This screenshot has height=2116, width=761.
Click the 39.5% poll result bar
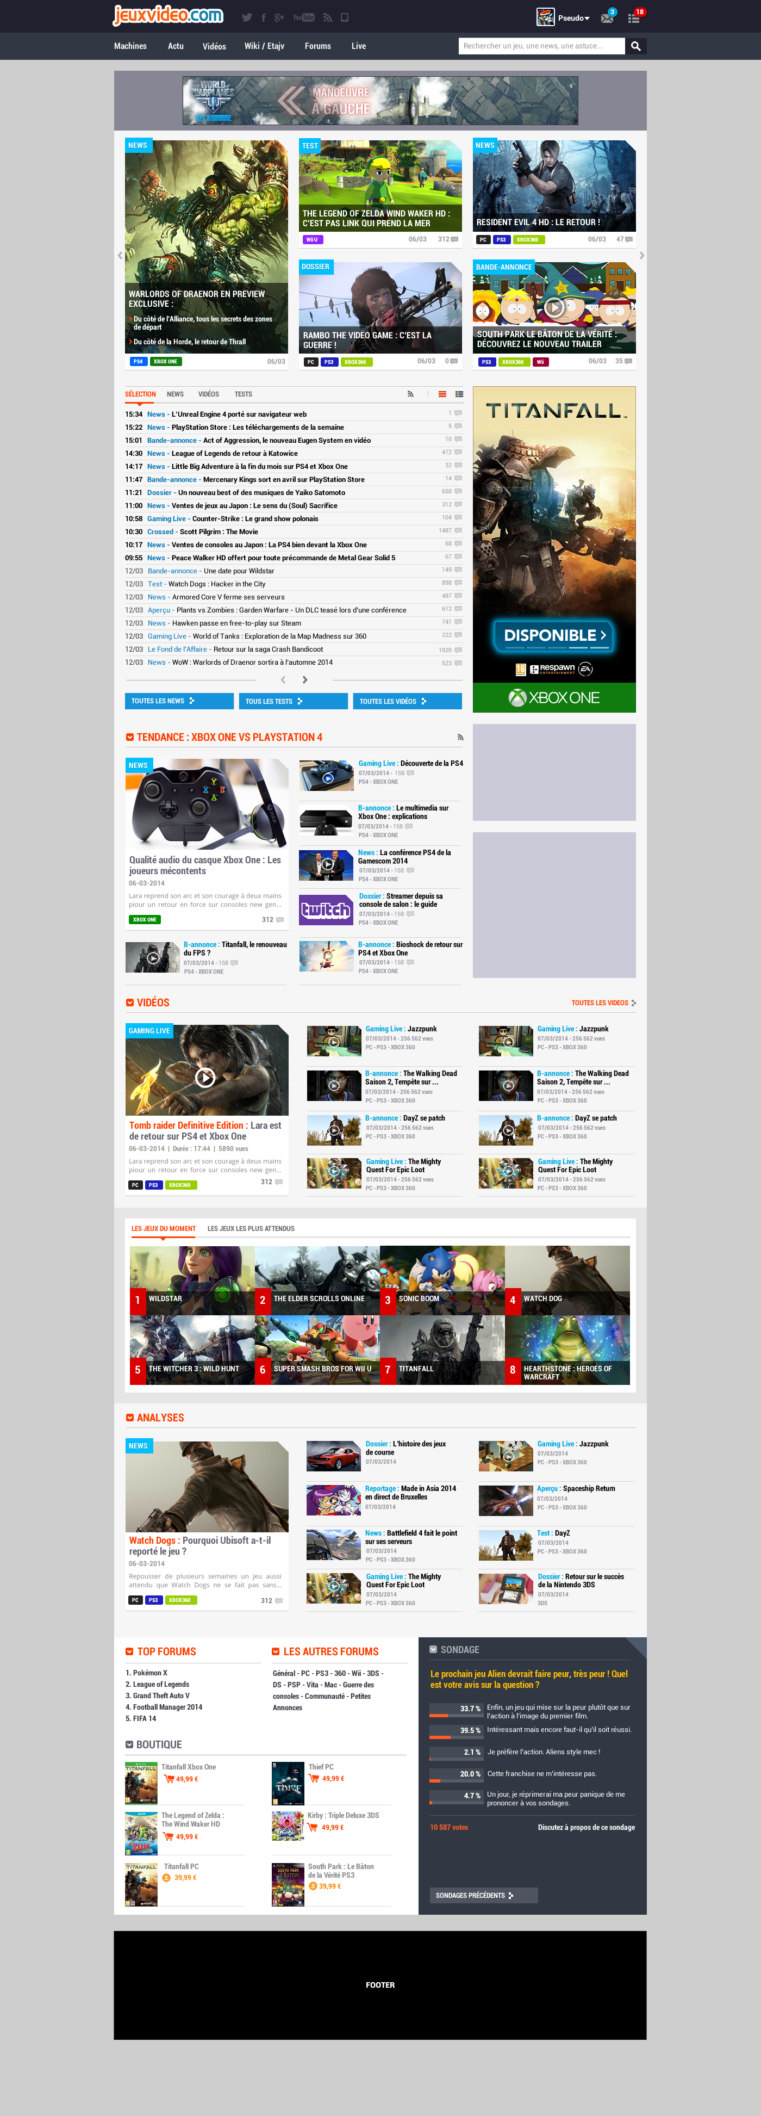[456, 1729]
